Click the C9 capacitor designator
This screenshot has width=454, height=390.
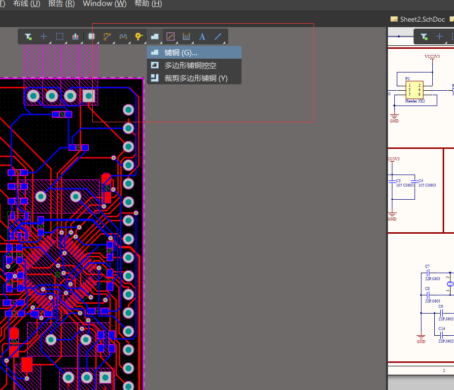(x=441, y=306)
